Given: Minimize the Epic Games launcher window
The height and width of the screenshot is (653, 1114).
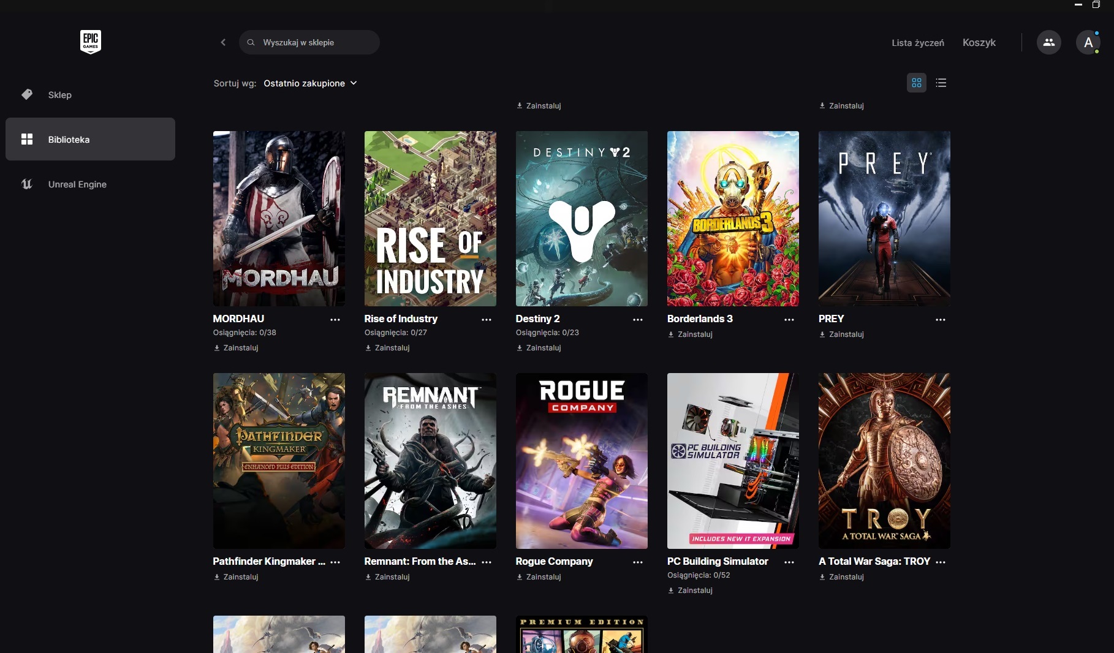Looking at the screenshot, I should [1078, 5].
